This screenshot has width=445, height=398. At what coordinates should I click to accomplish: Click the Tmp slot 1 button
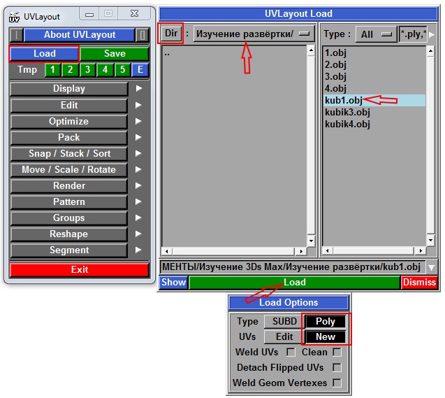click(x=53, y=70)
